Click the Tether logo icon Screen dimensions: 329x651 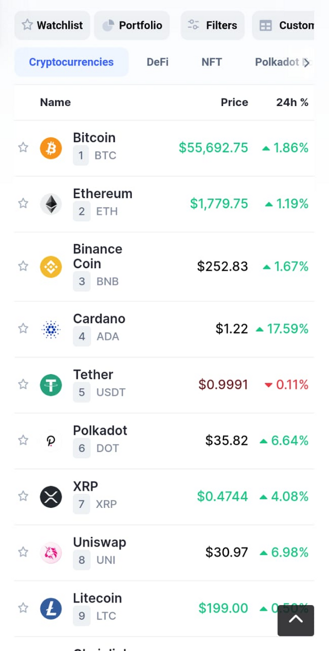coord(51,385)
